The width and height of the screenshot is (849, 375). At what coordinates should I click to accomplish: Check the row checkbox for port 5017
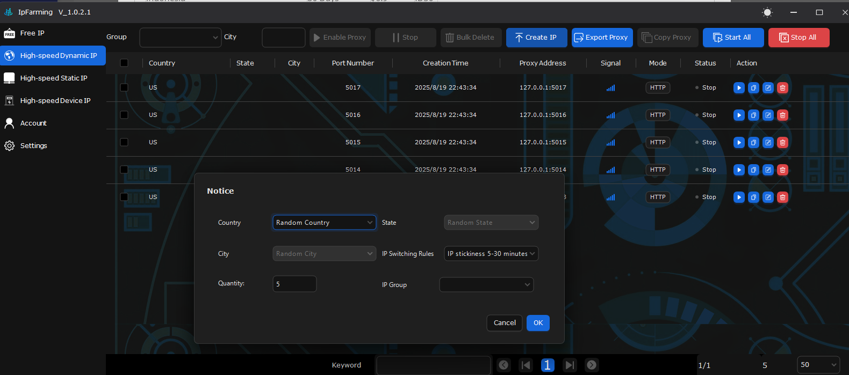(124, 87)
